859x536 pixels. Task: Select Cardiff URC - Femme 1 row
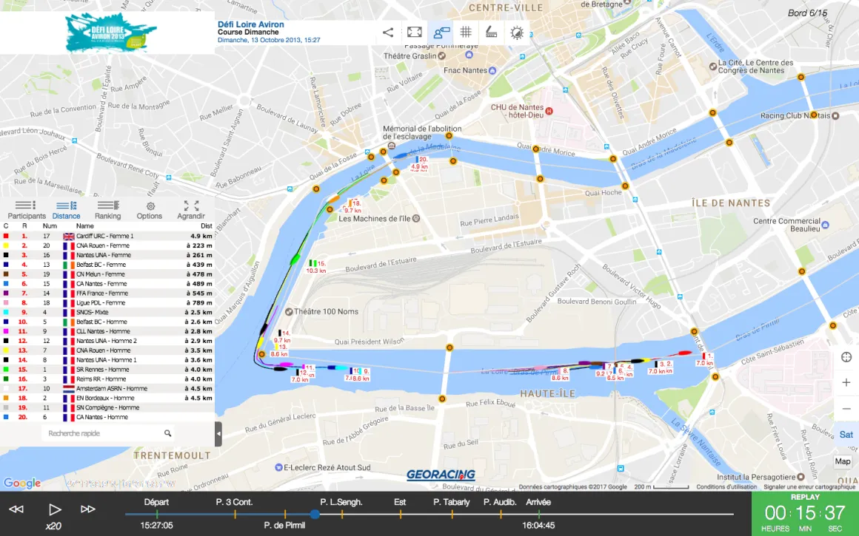tap(107, 237)
